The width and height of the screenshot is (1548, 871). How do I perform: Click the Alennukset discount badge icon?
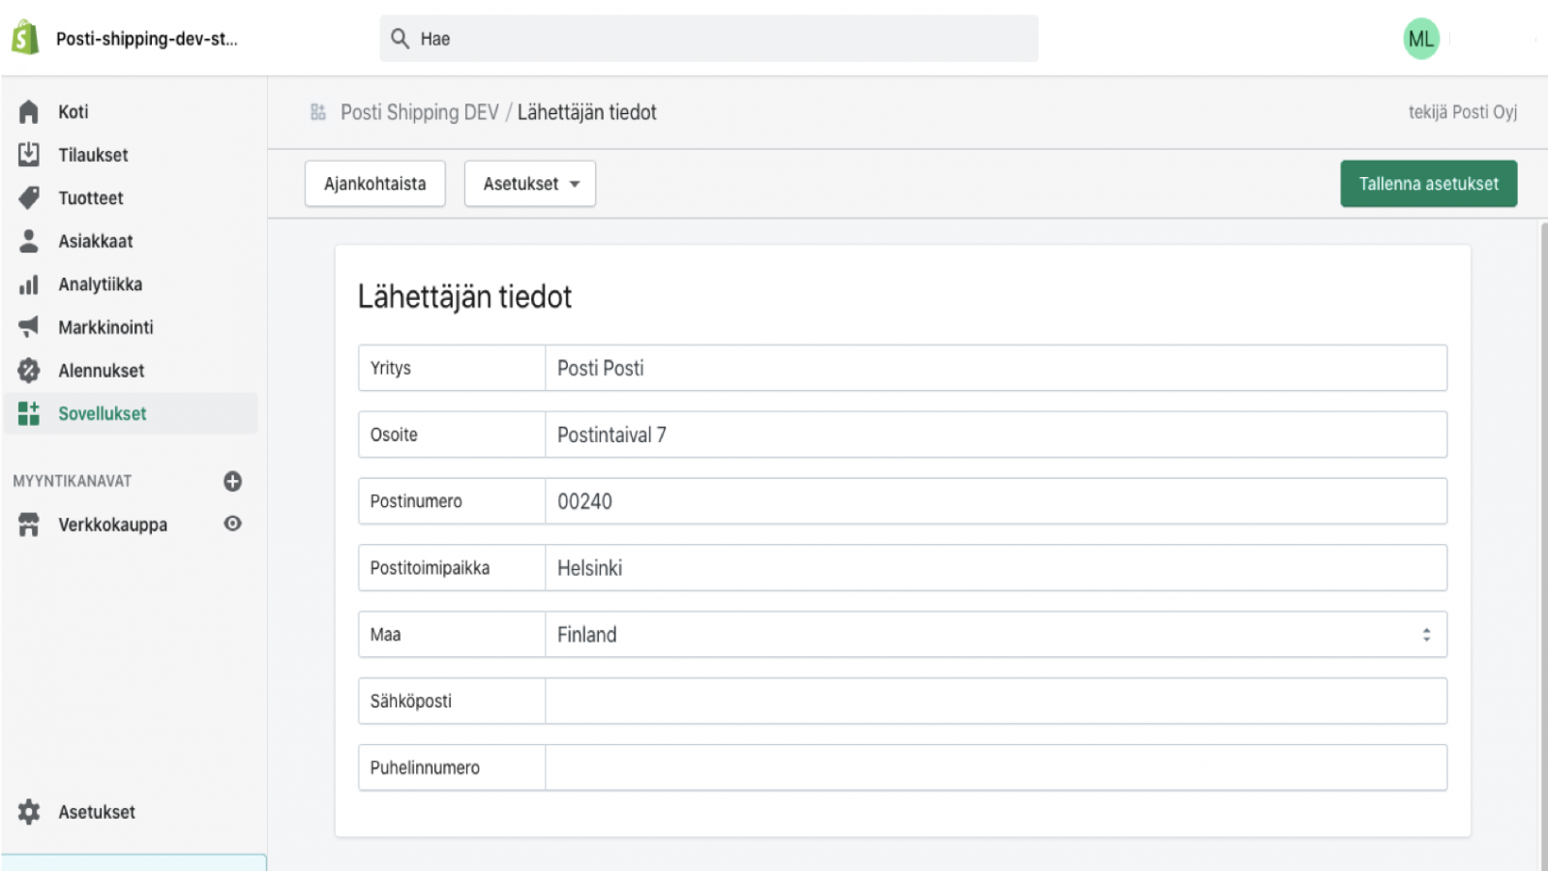[29, 371]
